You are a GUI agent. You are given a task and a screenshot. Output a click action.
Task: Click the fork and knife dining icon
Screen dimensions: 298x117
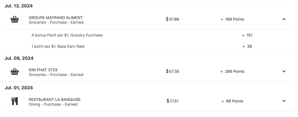(15, 101)
